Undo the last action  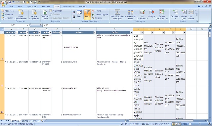point(13,2)
